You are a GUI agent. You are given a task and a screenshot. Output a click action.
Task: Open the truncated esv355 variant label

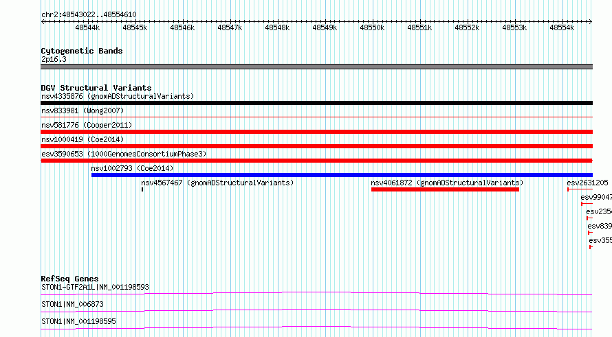(x=600, y=240)
